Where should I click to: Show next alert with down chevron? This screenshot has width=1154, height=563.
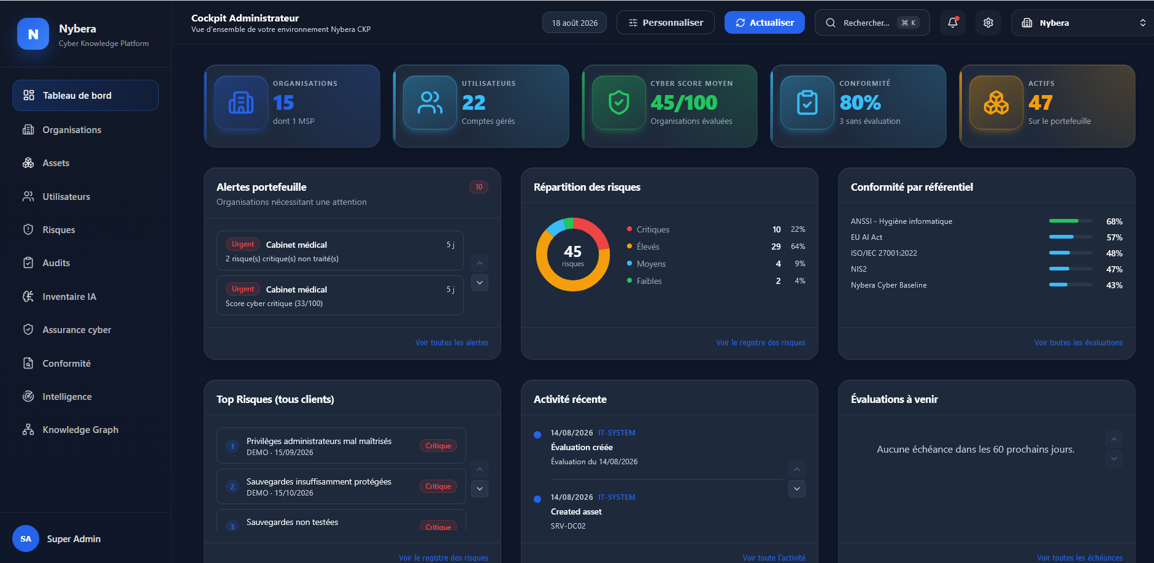pyautogui.click(x=480, y=283)
